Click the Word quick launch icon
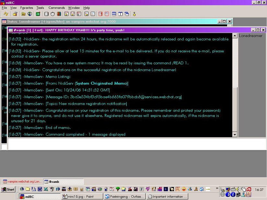The width and height of the screenshot is (267, 200). [x=40, y=189]
